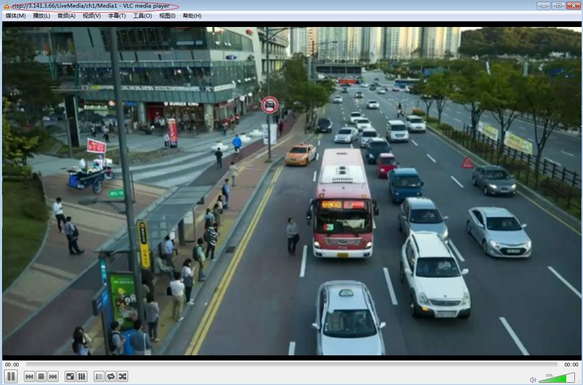Close the VLC media player window
583x385 pixels.
pyautogui.click(x=574, y=5)
